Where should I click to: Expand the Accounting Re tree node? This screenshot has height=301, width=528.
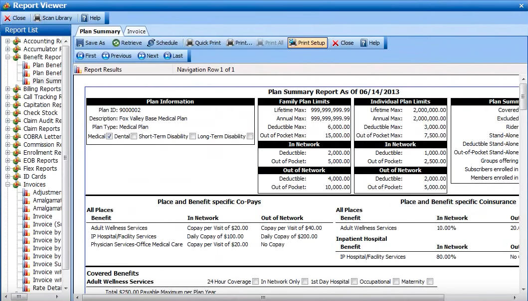(x=8, y=41)
